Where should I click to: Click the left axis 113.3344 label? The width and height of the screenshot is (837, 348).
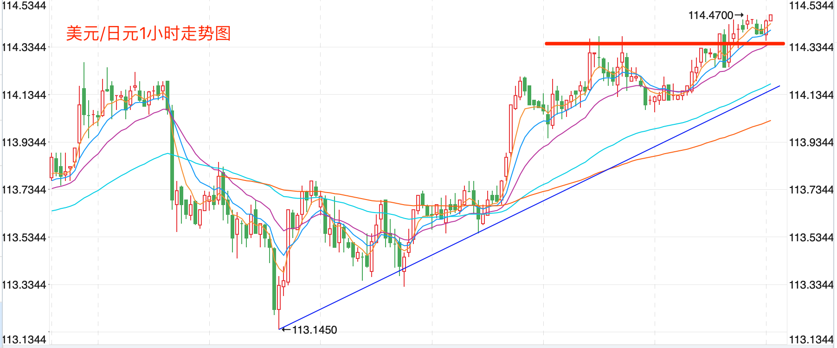tap(24, 284)
